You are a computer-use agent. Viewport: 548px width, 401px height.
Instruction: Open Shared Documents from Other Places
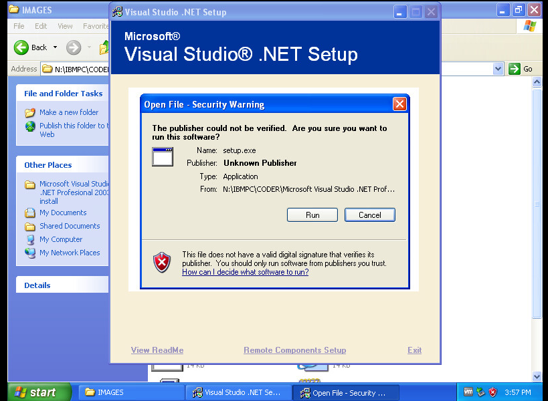[70, 226]
